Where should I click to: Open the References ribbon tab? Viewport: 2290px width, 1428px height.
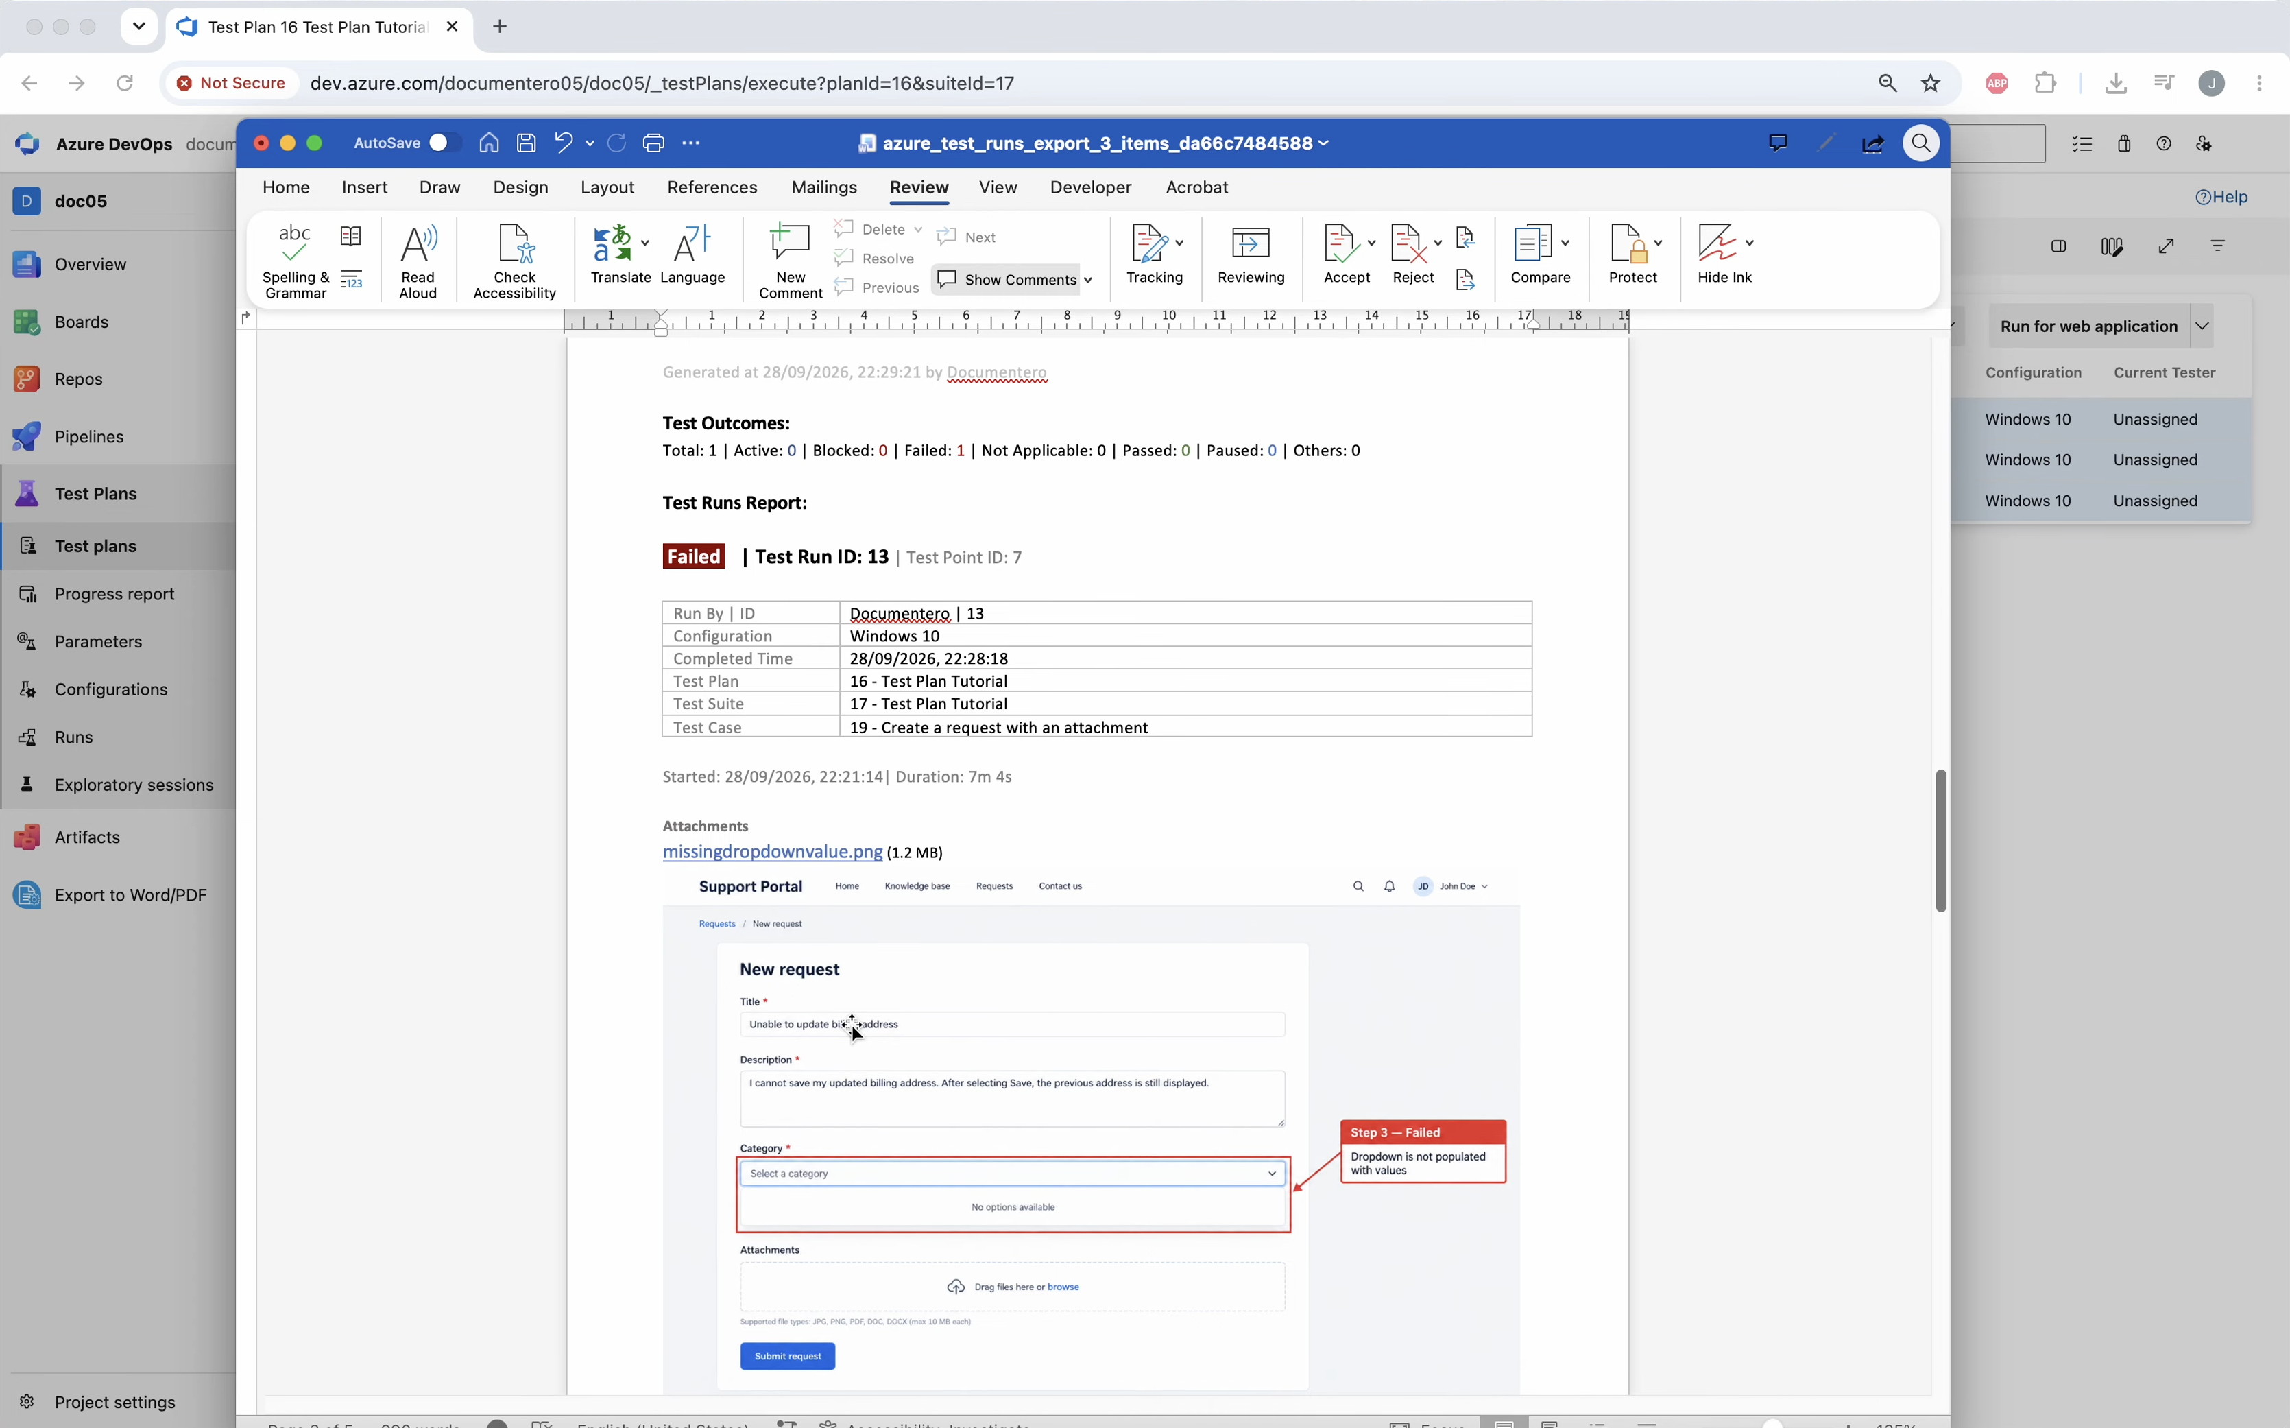point(712,187)
